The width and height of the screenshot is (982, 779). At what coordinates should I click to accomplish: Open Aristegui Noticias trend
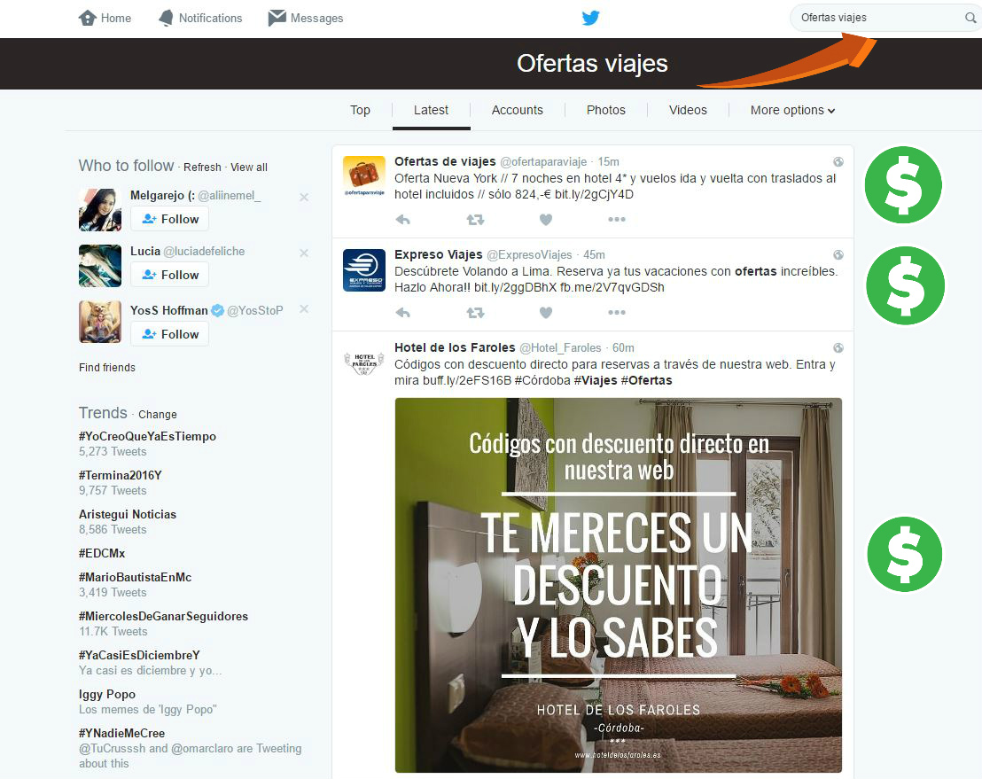pyautogui.click(x=128, y=514)
